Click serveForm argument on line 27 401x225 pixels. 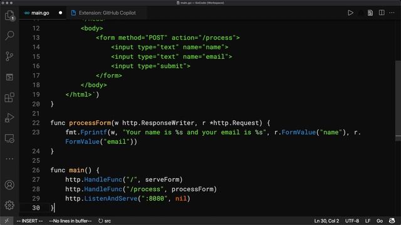tap(162, 179)
